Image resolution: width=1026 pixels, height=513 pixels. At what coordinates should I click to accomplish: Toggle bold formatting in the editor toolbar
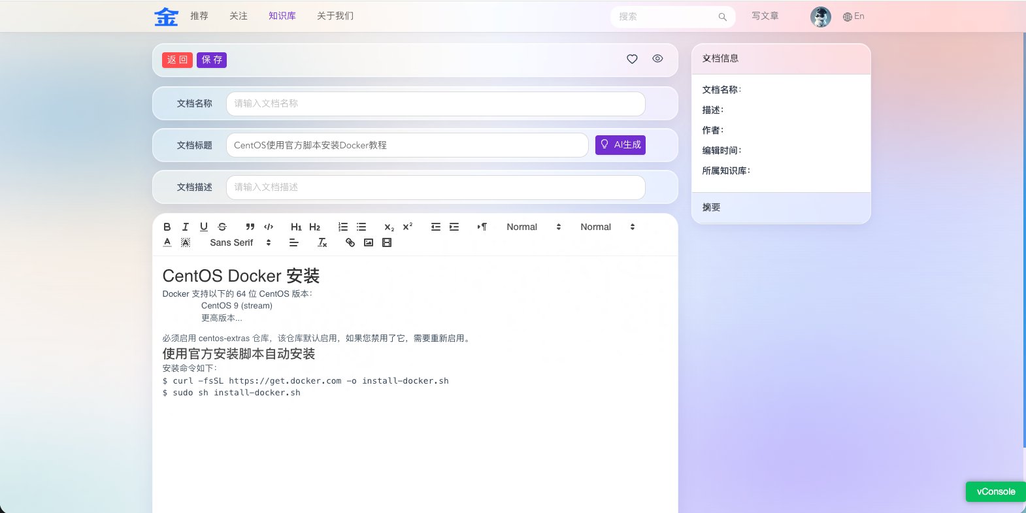coord(167,227)
